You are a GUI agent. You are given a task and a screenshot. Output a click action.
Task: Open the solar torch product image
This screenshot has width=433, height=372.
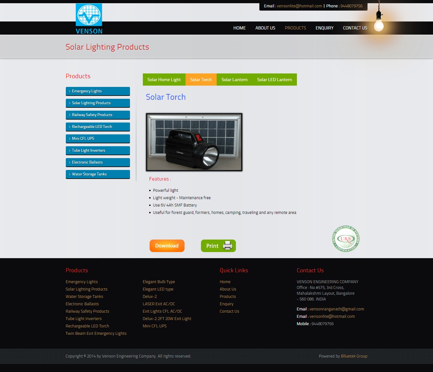tap(194, 142)
